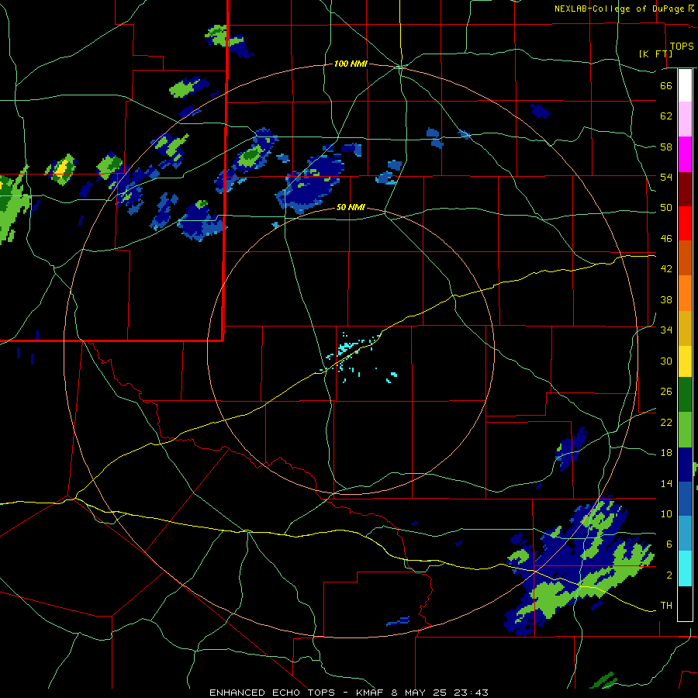Click the 50 legend value on scale
Viewport: 698px width, 698px height.
coord(666,208)
